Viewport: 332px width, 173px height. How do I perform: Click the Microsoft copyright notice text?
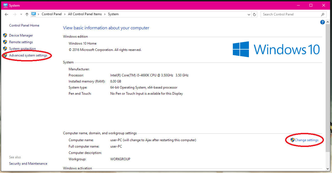point(105,50)
